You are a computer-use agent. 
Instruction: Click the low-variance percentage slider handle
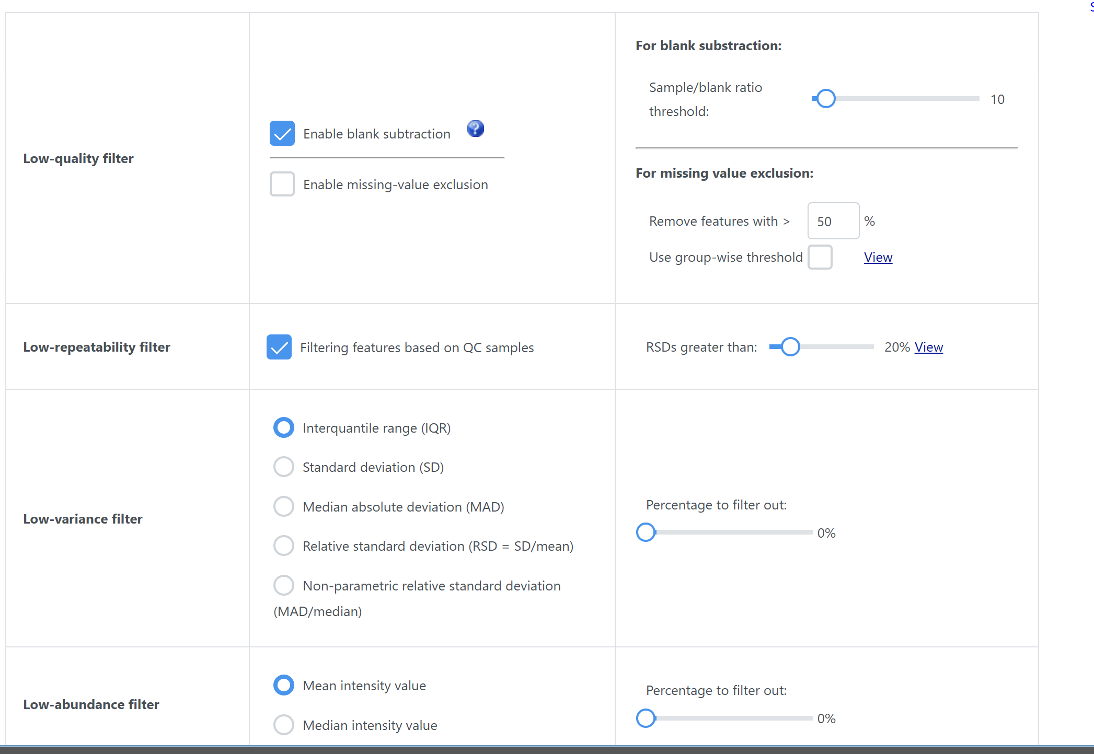point(646,532)
